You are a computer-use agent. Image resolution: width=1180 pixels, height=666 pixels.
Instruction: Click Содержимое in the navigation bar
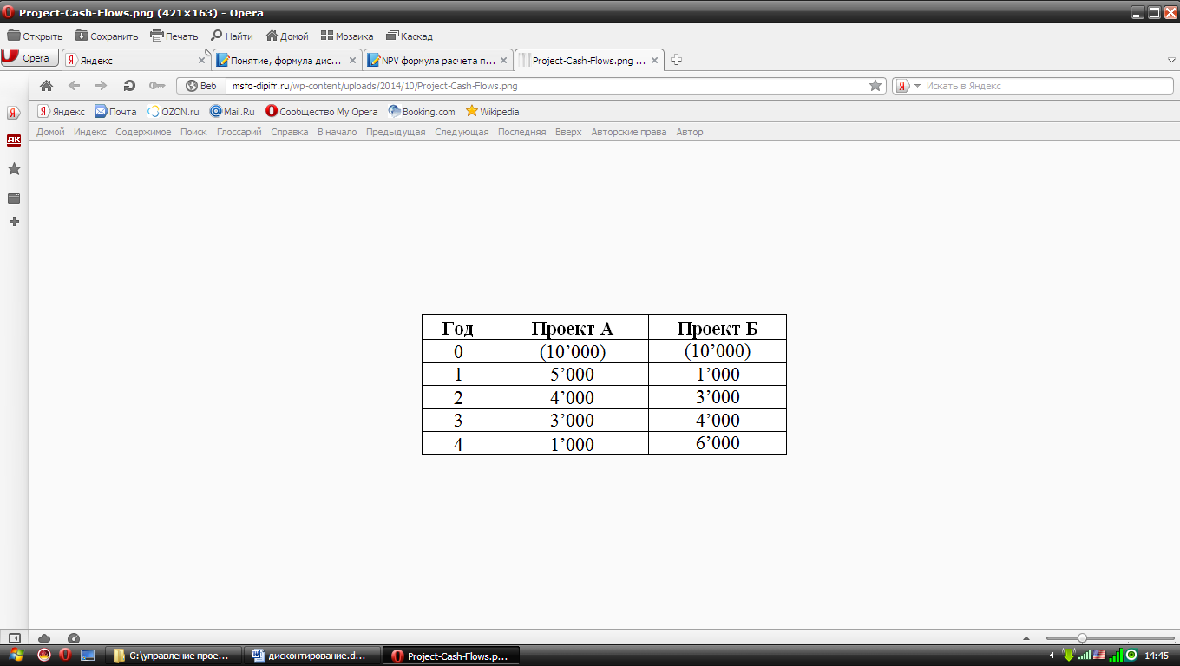coord(143,132)
